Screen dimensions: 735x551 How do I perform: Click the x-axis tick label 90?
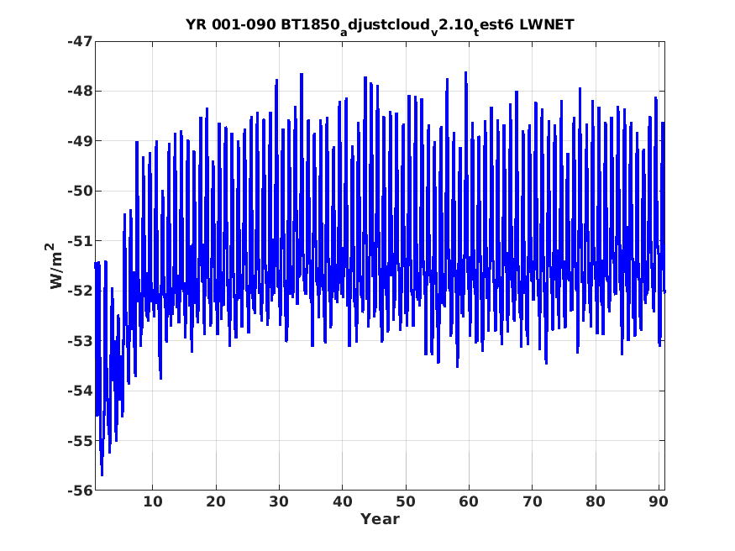[x=659, y=501]
